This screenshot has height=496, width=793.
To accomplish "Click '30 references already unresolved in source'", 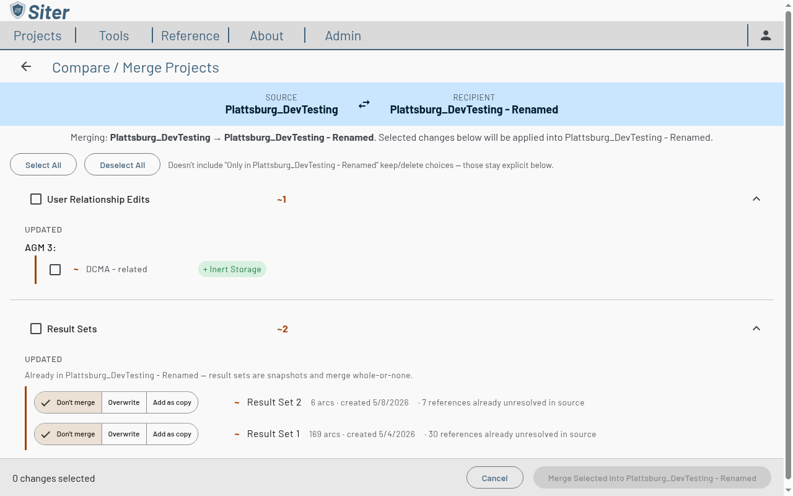I will 512,434.
